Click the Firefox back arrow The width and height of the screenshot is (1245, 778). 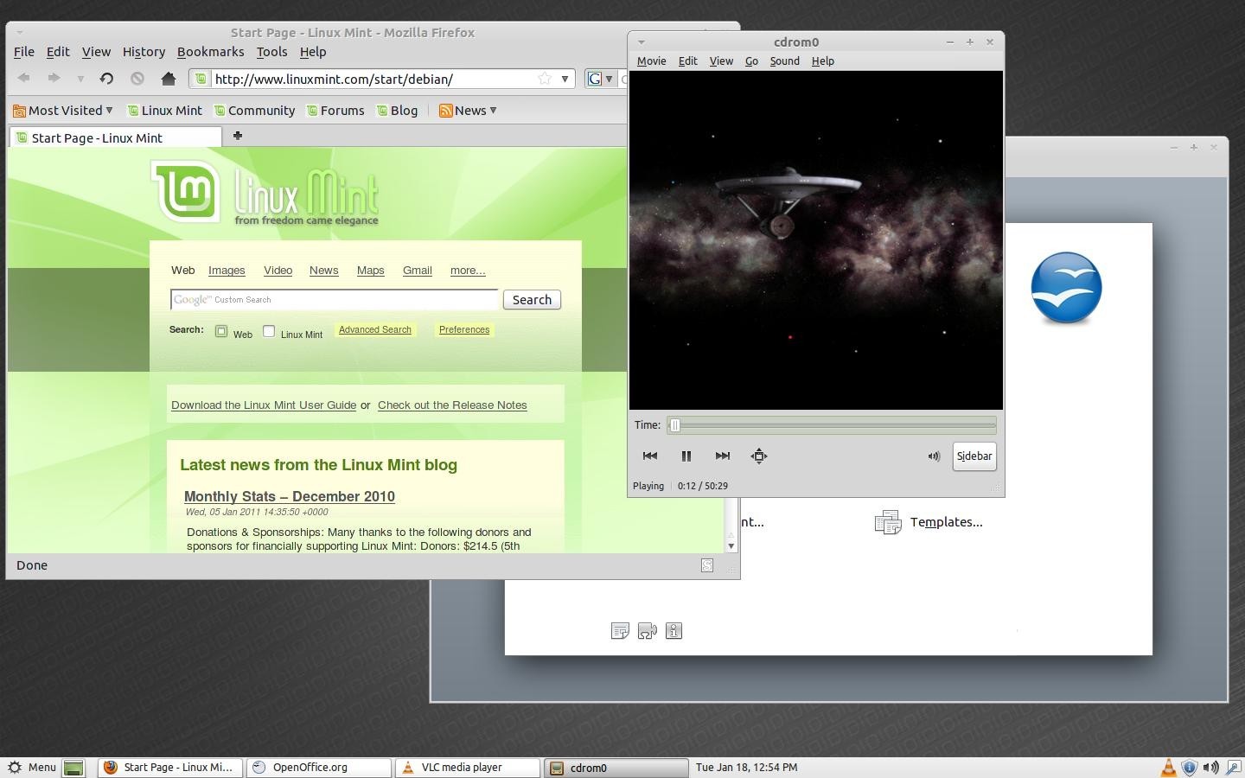(x=24, y=79)
